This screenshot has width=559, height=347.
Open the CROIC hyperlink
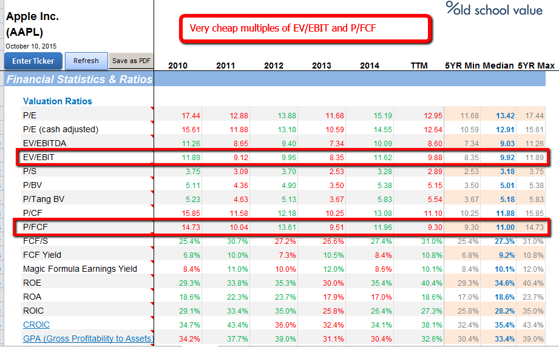coord(36,325)
